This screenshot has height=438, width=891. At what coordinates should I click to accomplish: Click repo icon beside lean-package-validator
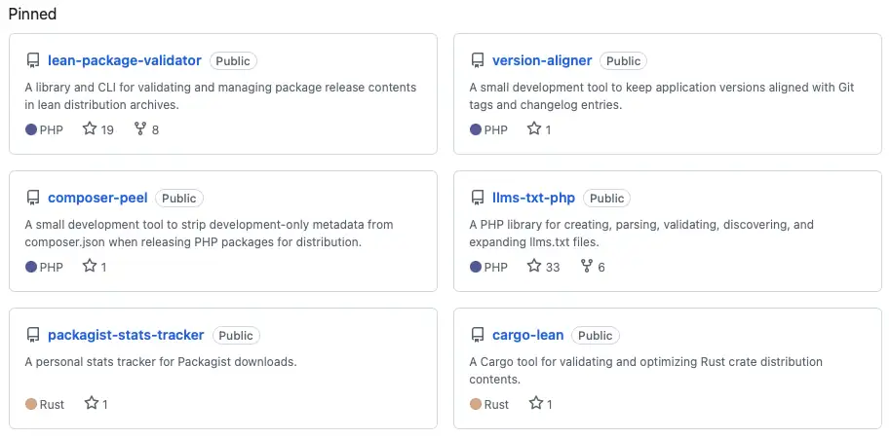tap(33, 60)
